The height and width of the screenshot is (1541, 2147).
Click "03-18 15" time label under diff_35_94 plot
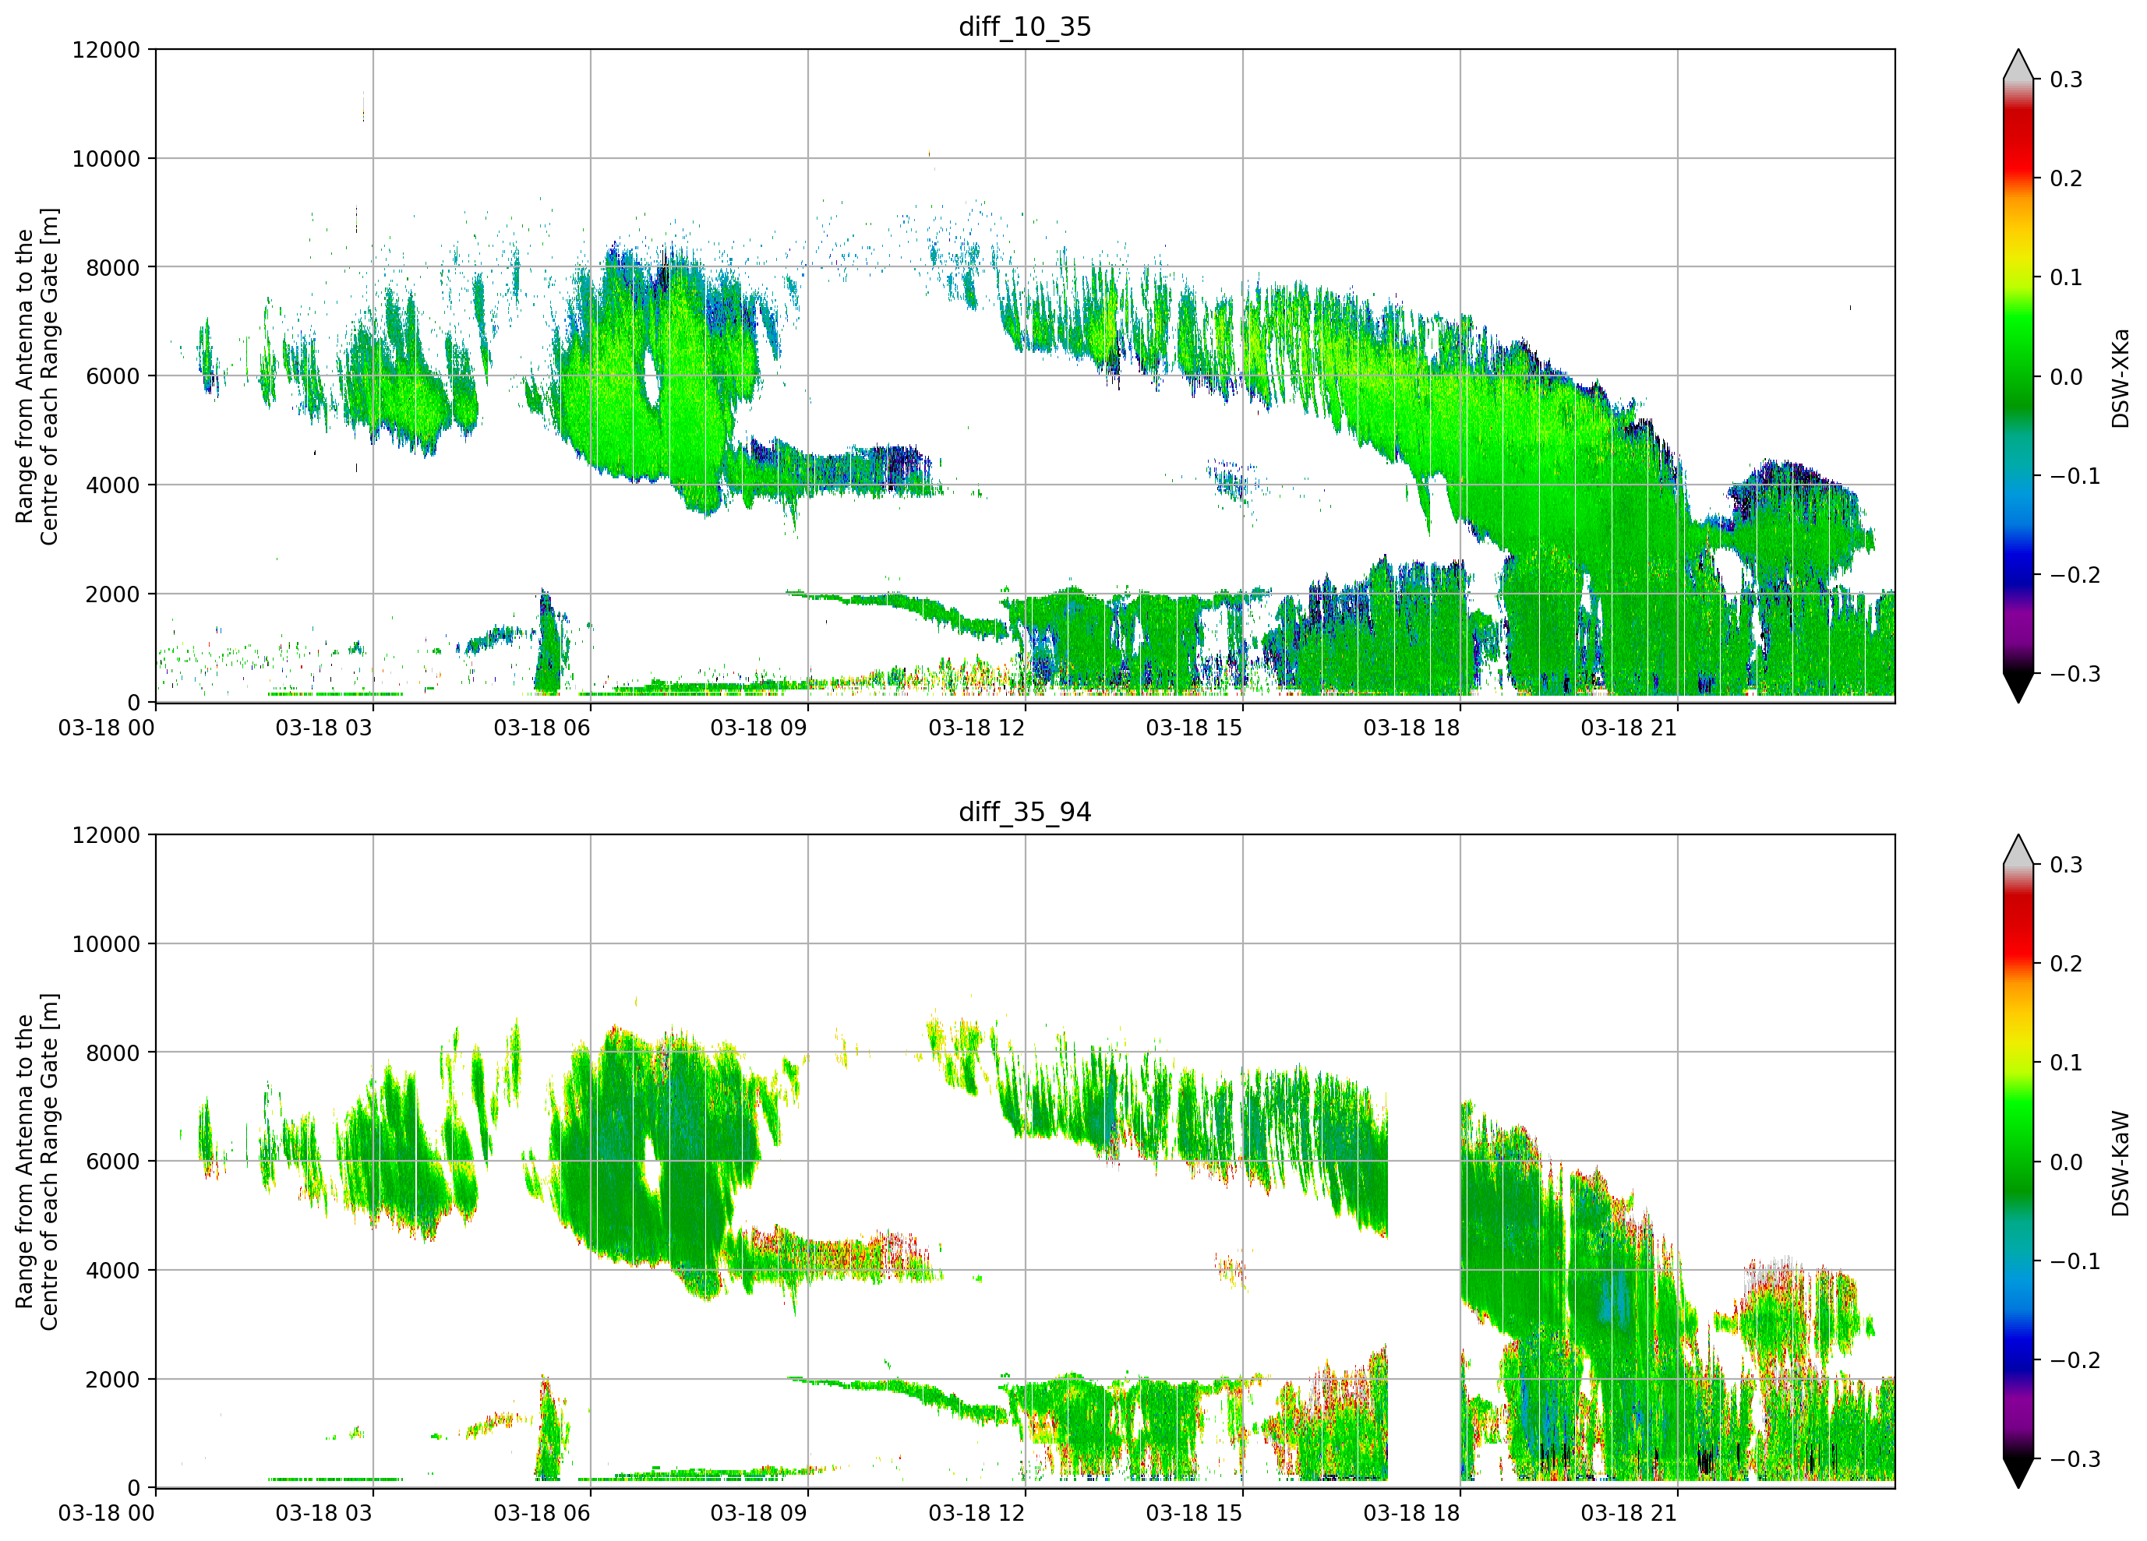(x=1194, y=1514)
